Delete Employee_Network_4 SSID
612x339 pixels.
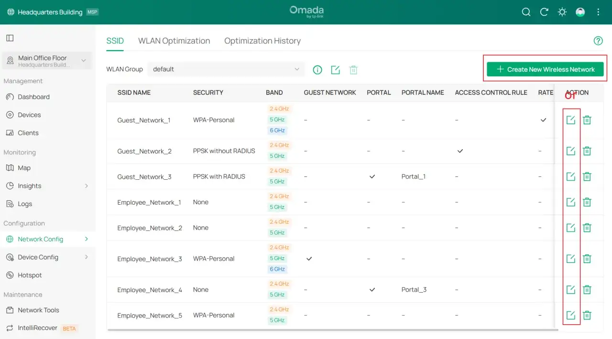point(587,290)
